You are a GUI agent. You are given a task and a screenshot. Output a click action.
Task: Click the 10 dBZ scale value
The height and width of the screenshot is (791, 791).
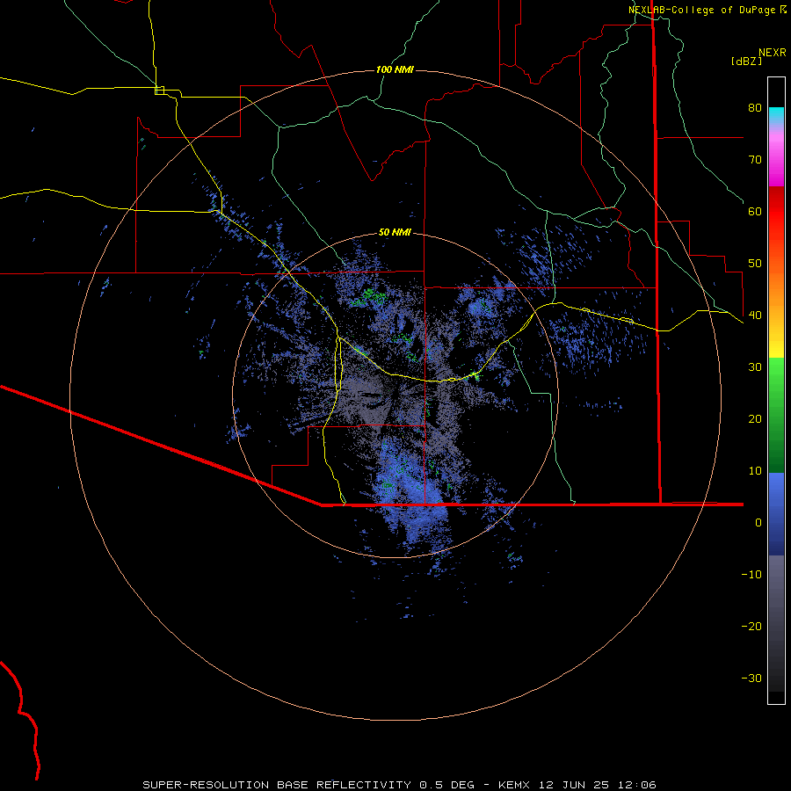(755, 472)
